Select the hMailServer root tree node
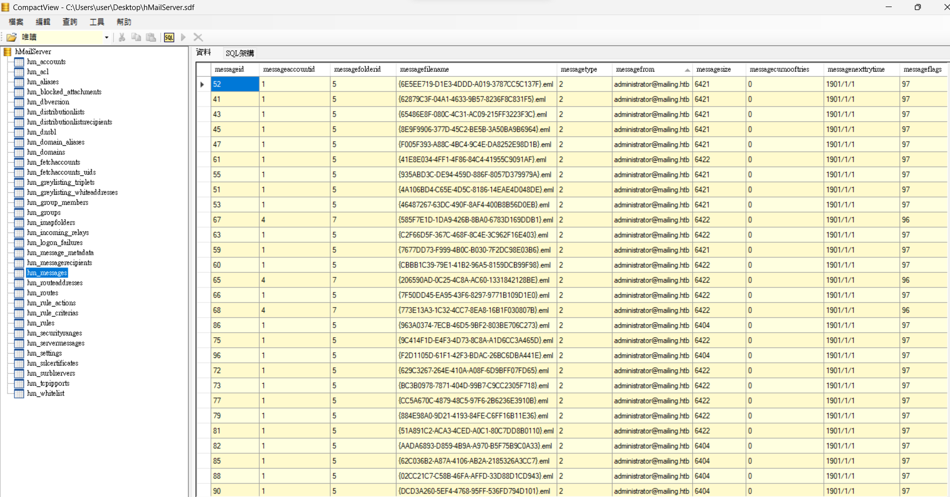The image size is (950, 497). [x=33, y=52]
